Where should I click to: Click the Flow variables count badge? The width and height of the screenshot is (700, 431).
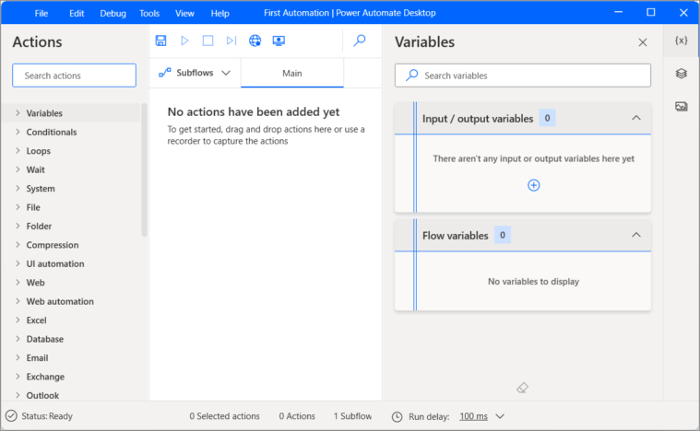click(503, 235)
